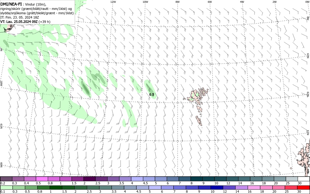Pick the light blue 5 swatch in lower scale
310x194 pixels.
pos(155,187)
